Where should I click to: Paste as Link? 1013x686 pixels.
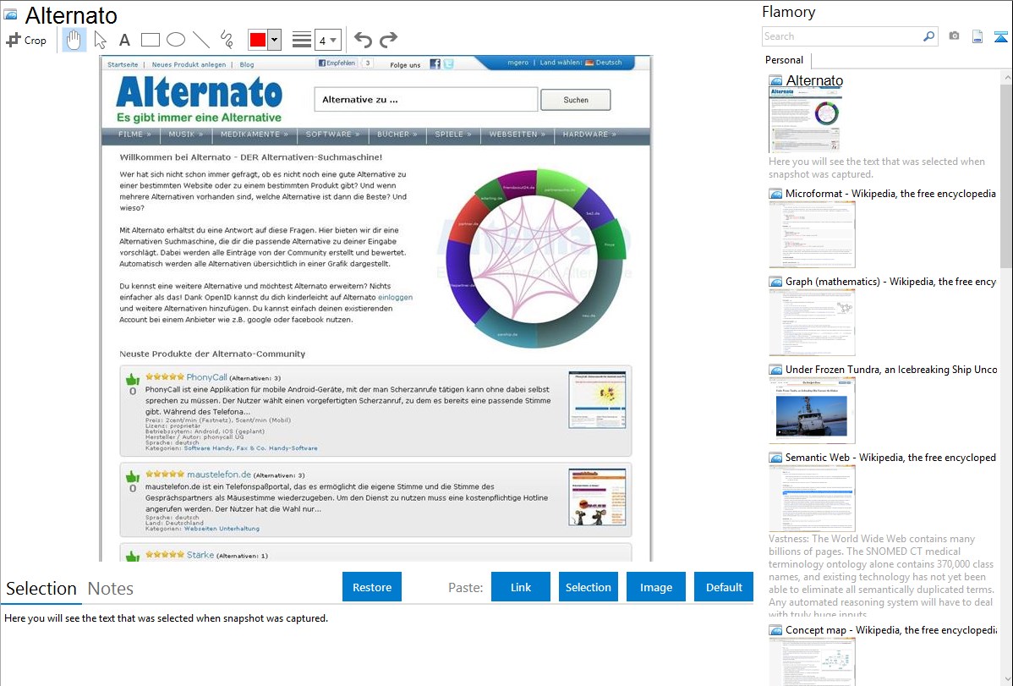521,587
